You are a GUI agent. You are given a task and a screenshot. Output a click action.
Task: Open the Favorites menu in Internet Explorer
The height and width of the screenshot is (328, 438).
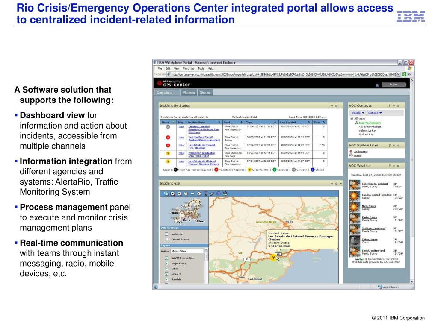click(x=189, y=68)
